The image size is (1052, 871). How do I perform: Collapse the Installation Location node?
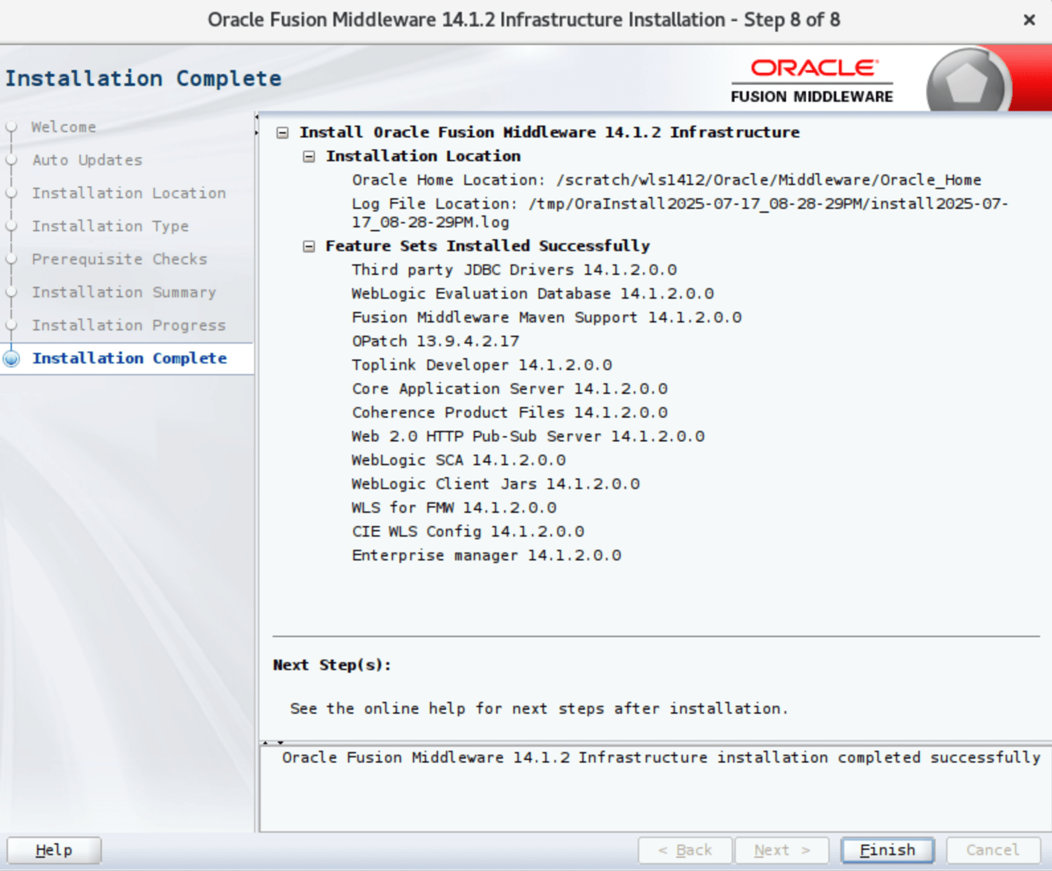tap(309, 156)
